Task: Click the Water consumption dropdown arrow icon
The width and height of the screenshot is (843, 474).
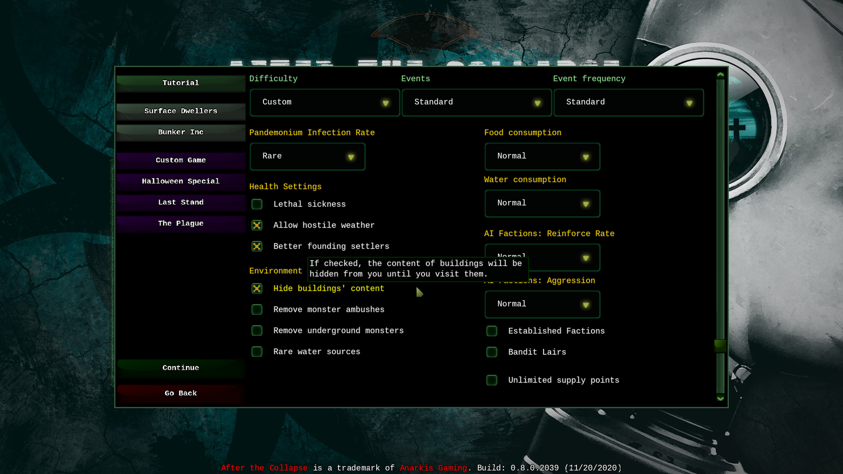Action: pyautogui.click(x=586, y=204)
